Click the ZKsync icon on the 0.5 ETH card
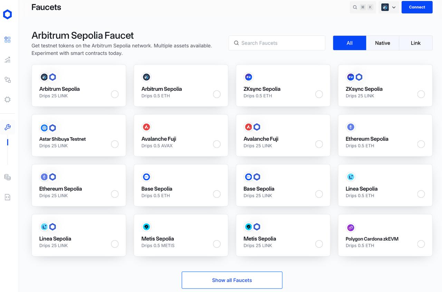 (248, 77)
